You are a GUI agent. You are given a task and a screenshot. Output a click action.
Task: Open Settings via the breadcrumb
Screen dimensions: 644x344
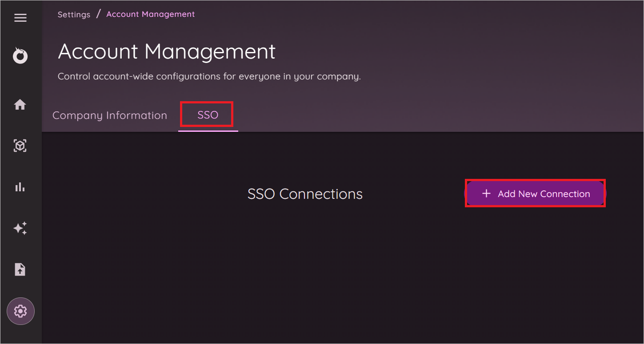point(74,14)
